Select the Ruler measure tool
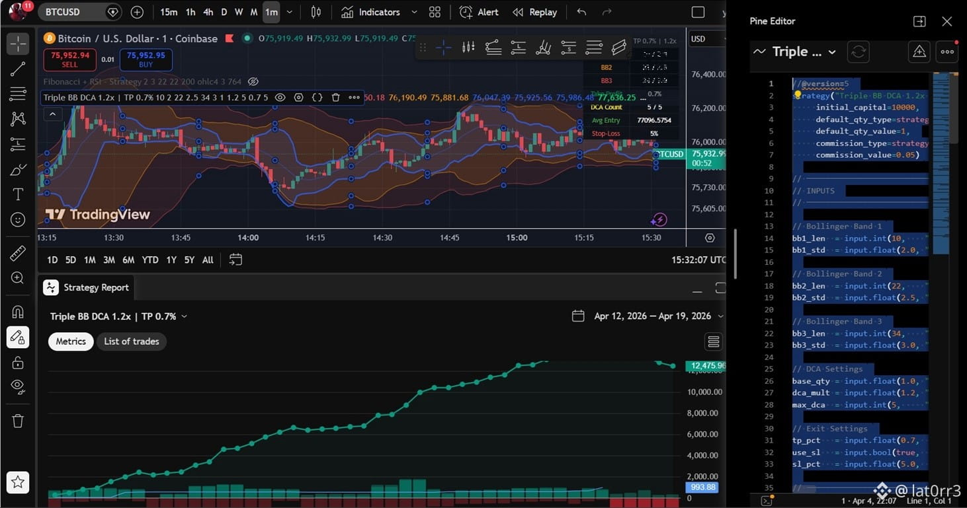Image resolution: width=967 pixels, height=508 pixels. pos(18,253)
